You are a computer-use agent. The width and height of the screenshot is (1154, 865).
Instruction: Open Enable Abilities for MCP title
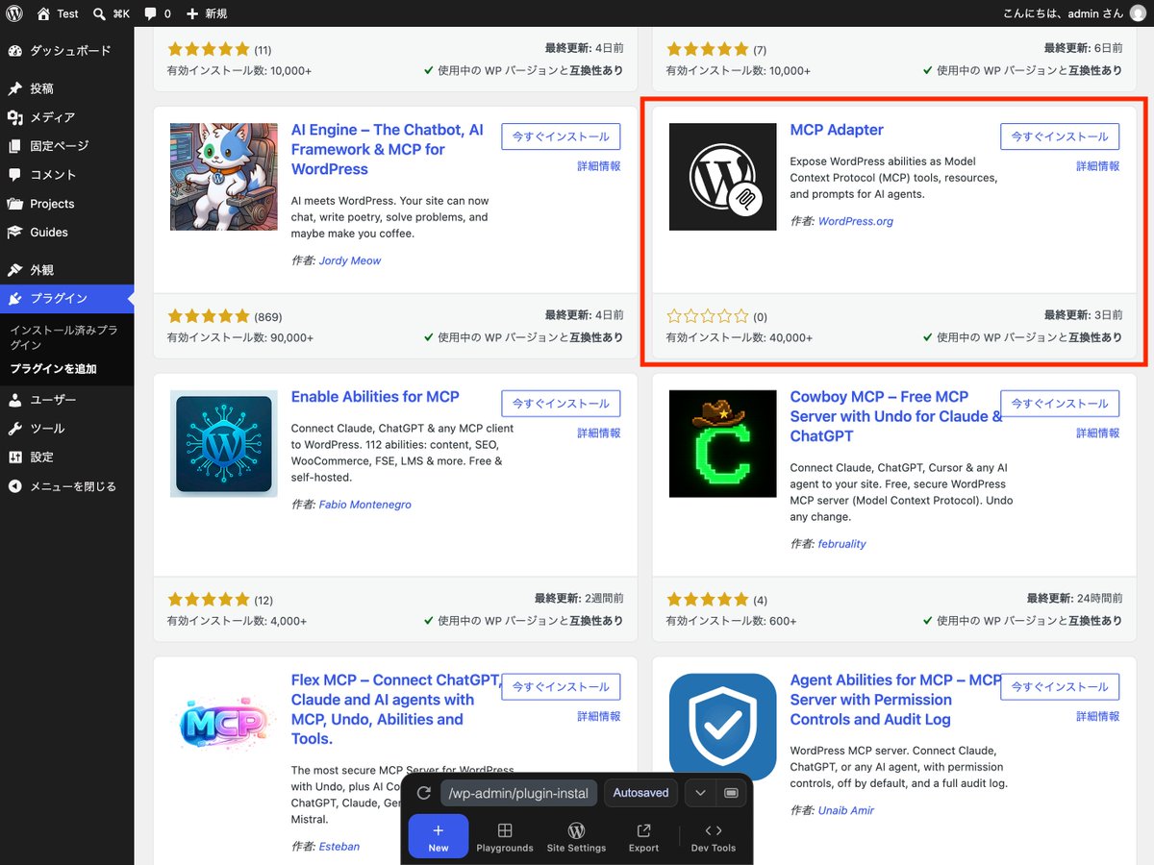(x=375, y=397)
